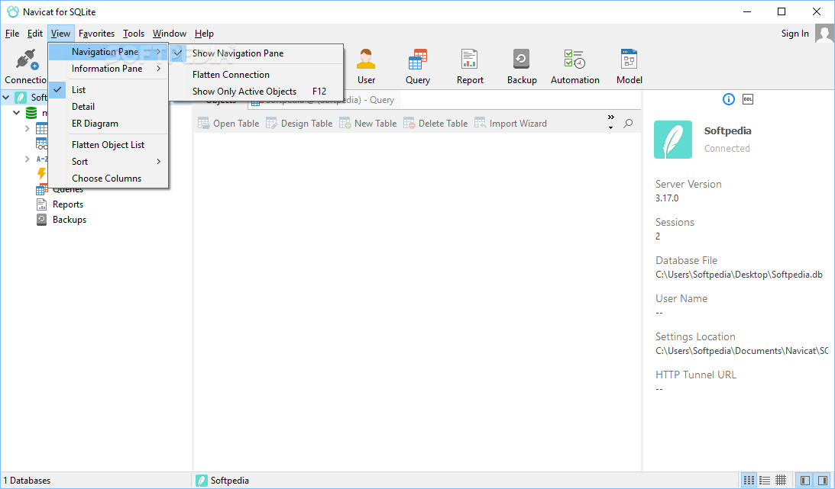835x489 pixels.
Task: Click the search magnifier icon in object toolbar
Action: [629, 124]
